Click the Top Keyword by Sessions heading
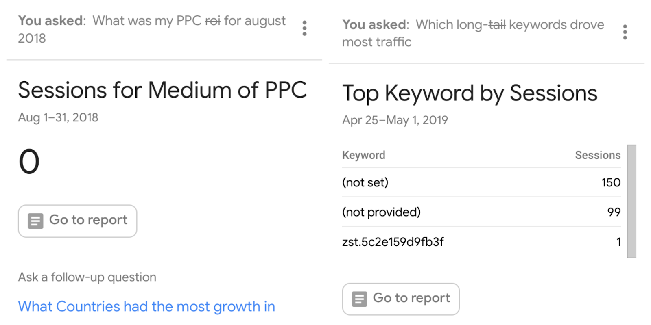 click(x=470, y=93)
